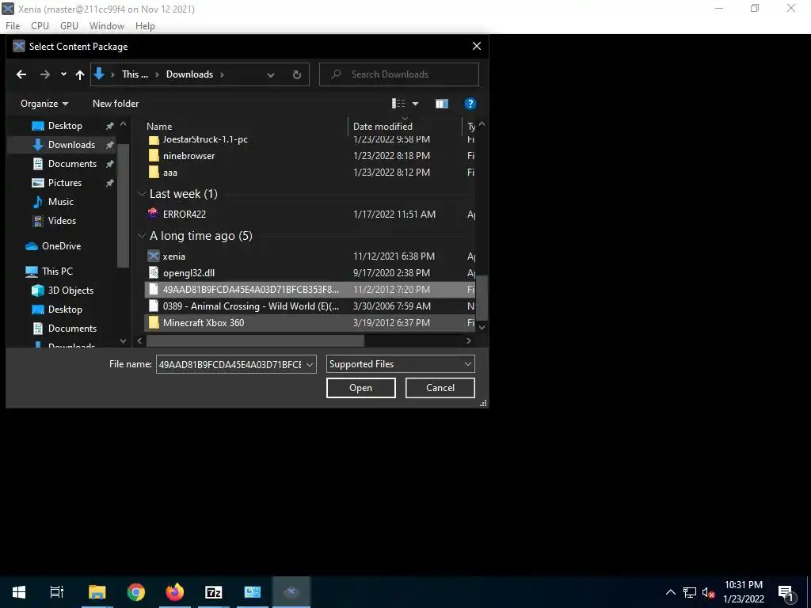Launch Google Chrome from the taskbar
The image size is (811, 608).
tap(136, 592)
